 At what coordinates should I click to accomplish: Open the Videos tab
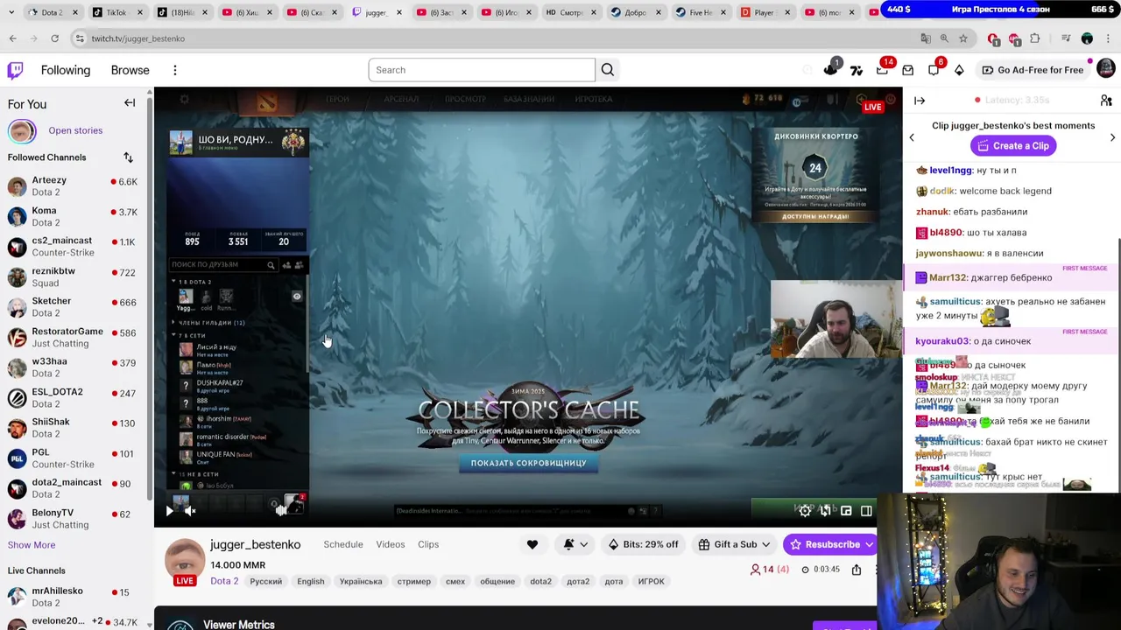(x=391, y=544)
